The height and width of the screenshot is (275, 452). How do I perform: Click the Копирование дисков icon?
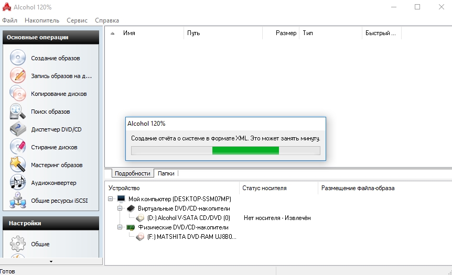point(18,93)
